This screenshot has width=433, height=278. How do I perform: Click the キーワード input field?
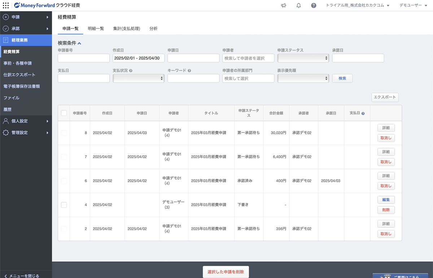pyautogui.click(x=193, y=78)
